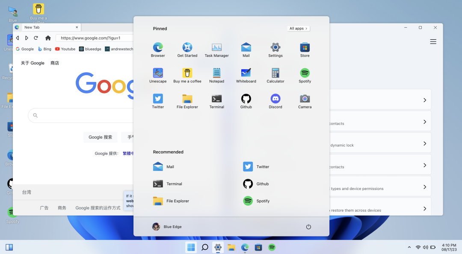Image resolution: width=462 pixels, height=254 pixels.
Task: Switch to Edge browser on taskbar
Action: pyautogui.click(x=245, y=247)
